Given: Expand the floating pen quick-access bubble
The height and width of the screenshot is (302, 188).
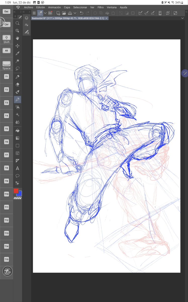Looking at the screenshot, I should (185, 73).
